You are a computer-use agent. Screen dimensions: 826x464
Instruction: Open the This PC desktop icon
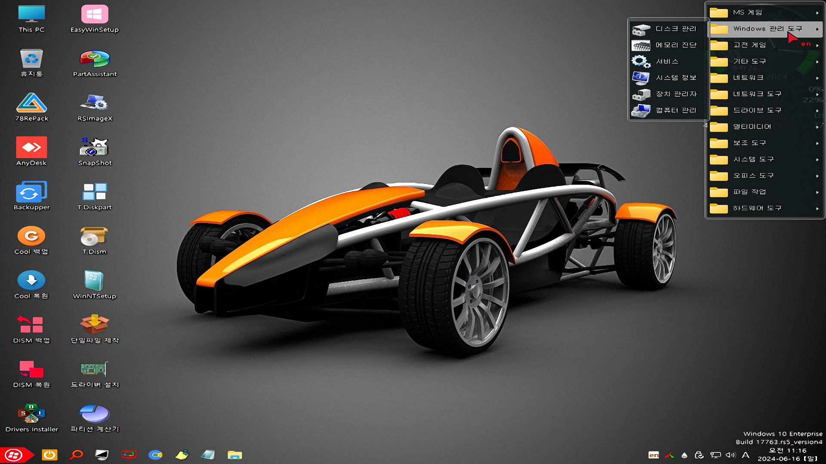(x=31, y=19)
